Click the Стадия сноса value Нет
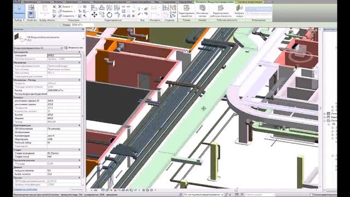The width and height of the screenshot is (350, 197). click(x=64, y=157)
